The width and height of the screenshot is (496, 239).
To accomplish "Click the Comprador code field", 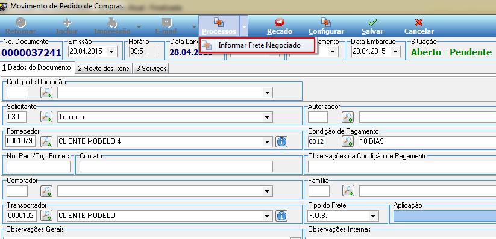I will point(17,191).
